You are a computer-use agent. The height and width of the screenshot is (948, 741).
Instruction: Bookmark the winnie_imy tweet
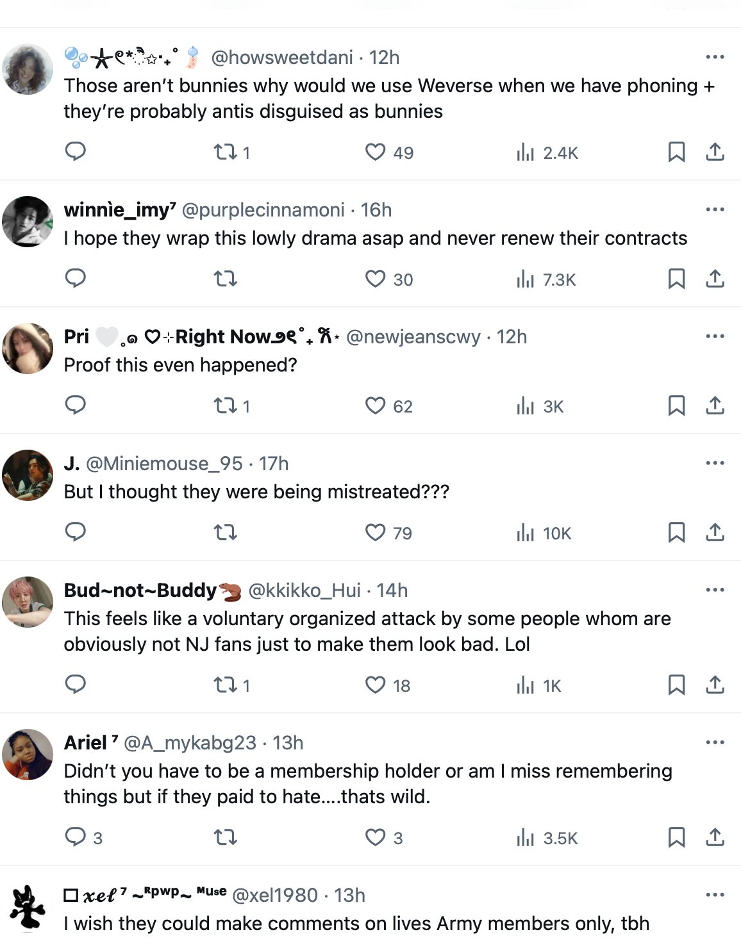pyautogui.click(x=676, y=279)
